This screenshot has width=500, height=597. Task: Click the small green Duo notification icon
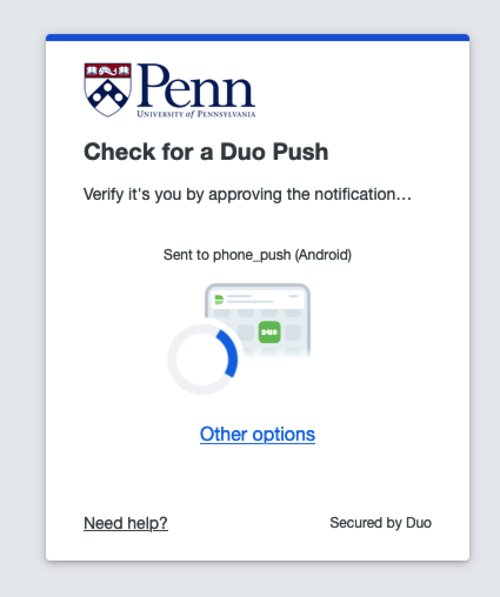pos(219,300)
